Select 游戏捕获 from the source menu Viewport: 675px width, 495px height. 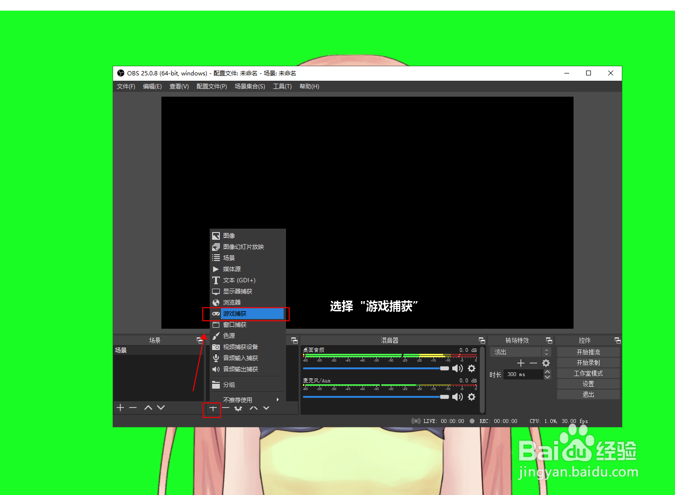248,314
